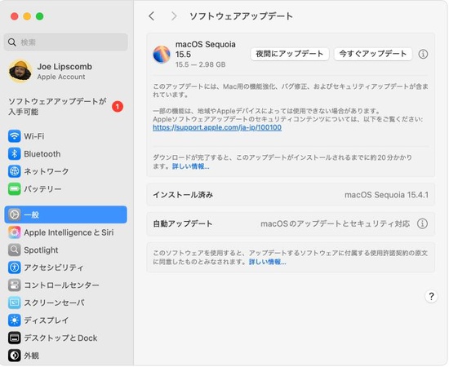The height and width of the screenshot is (367, 449).
Task: Click the macOS Sequoia 15.5 title
Action: pos(206,49)
